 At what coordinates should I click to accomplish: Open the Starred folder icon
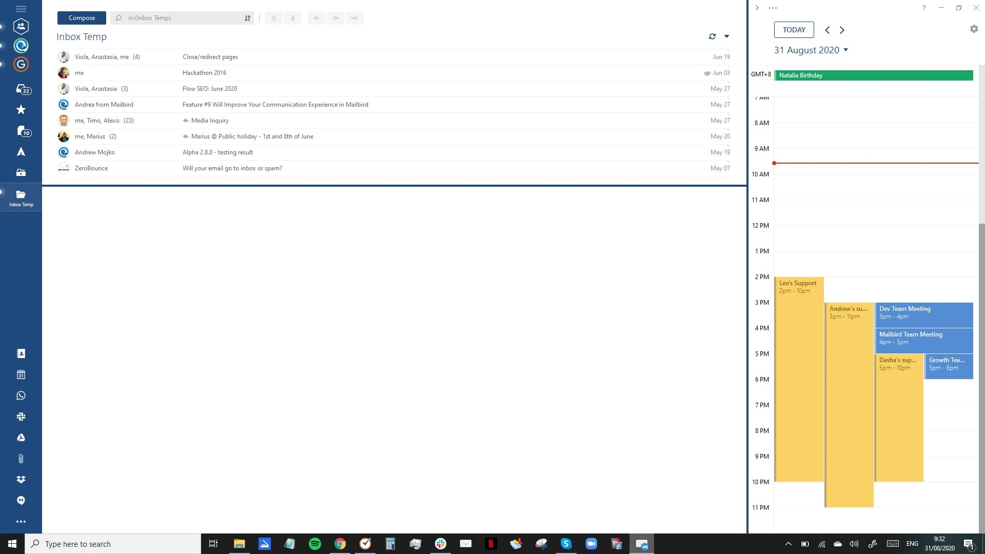[21, 109]
